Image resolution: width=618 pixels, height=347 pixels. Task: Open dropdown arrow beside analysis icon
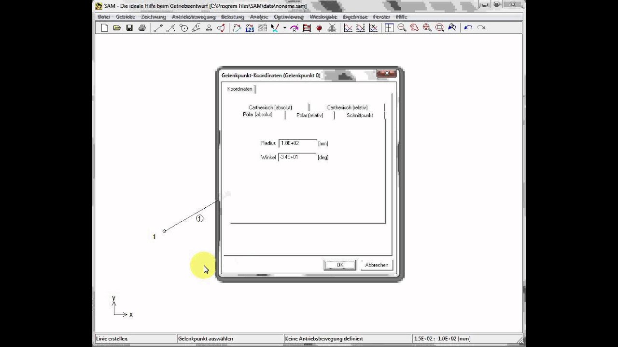click(x=284, y=28)
